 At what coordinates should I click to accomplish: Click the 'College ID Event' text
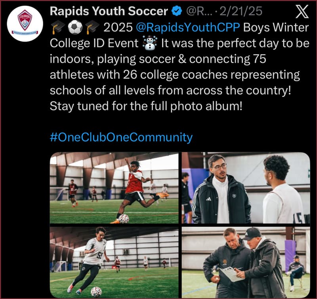pyautogui.click(x=94, y=44)
